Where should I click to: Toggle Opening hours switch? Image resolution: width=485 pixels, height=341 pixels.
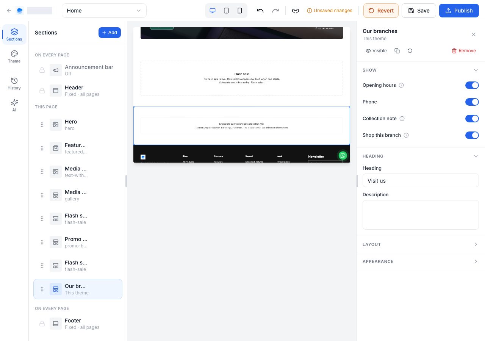472,85
